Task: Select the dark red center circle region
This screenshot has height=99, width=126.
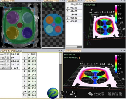Action: 20,25
